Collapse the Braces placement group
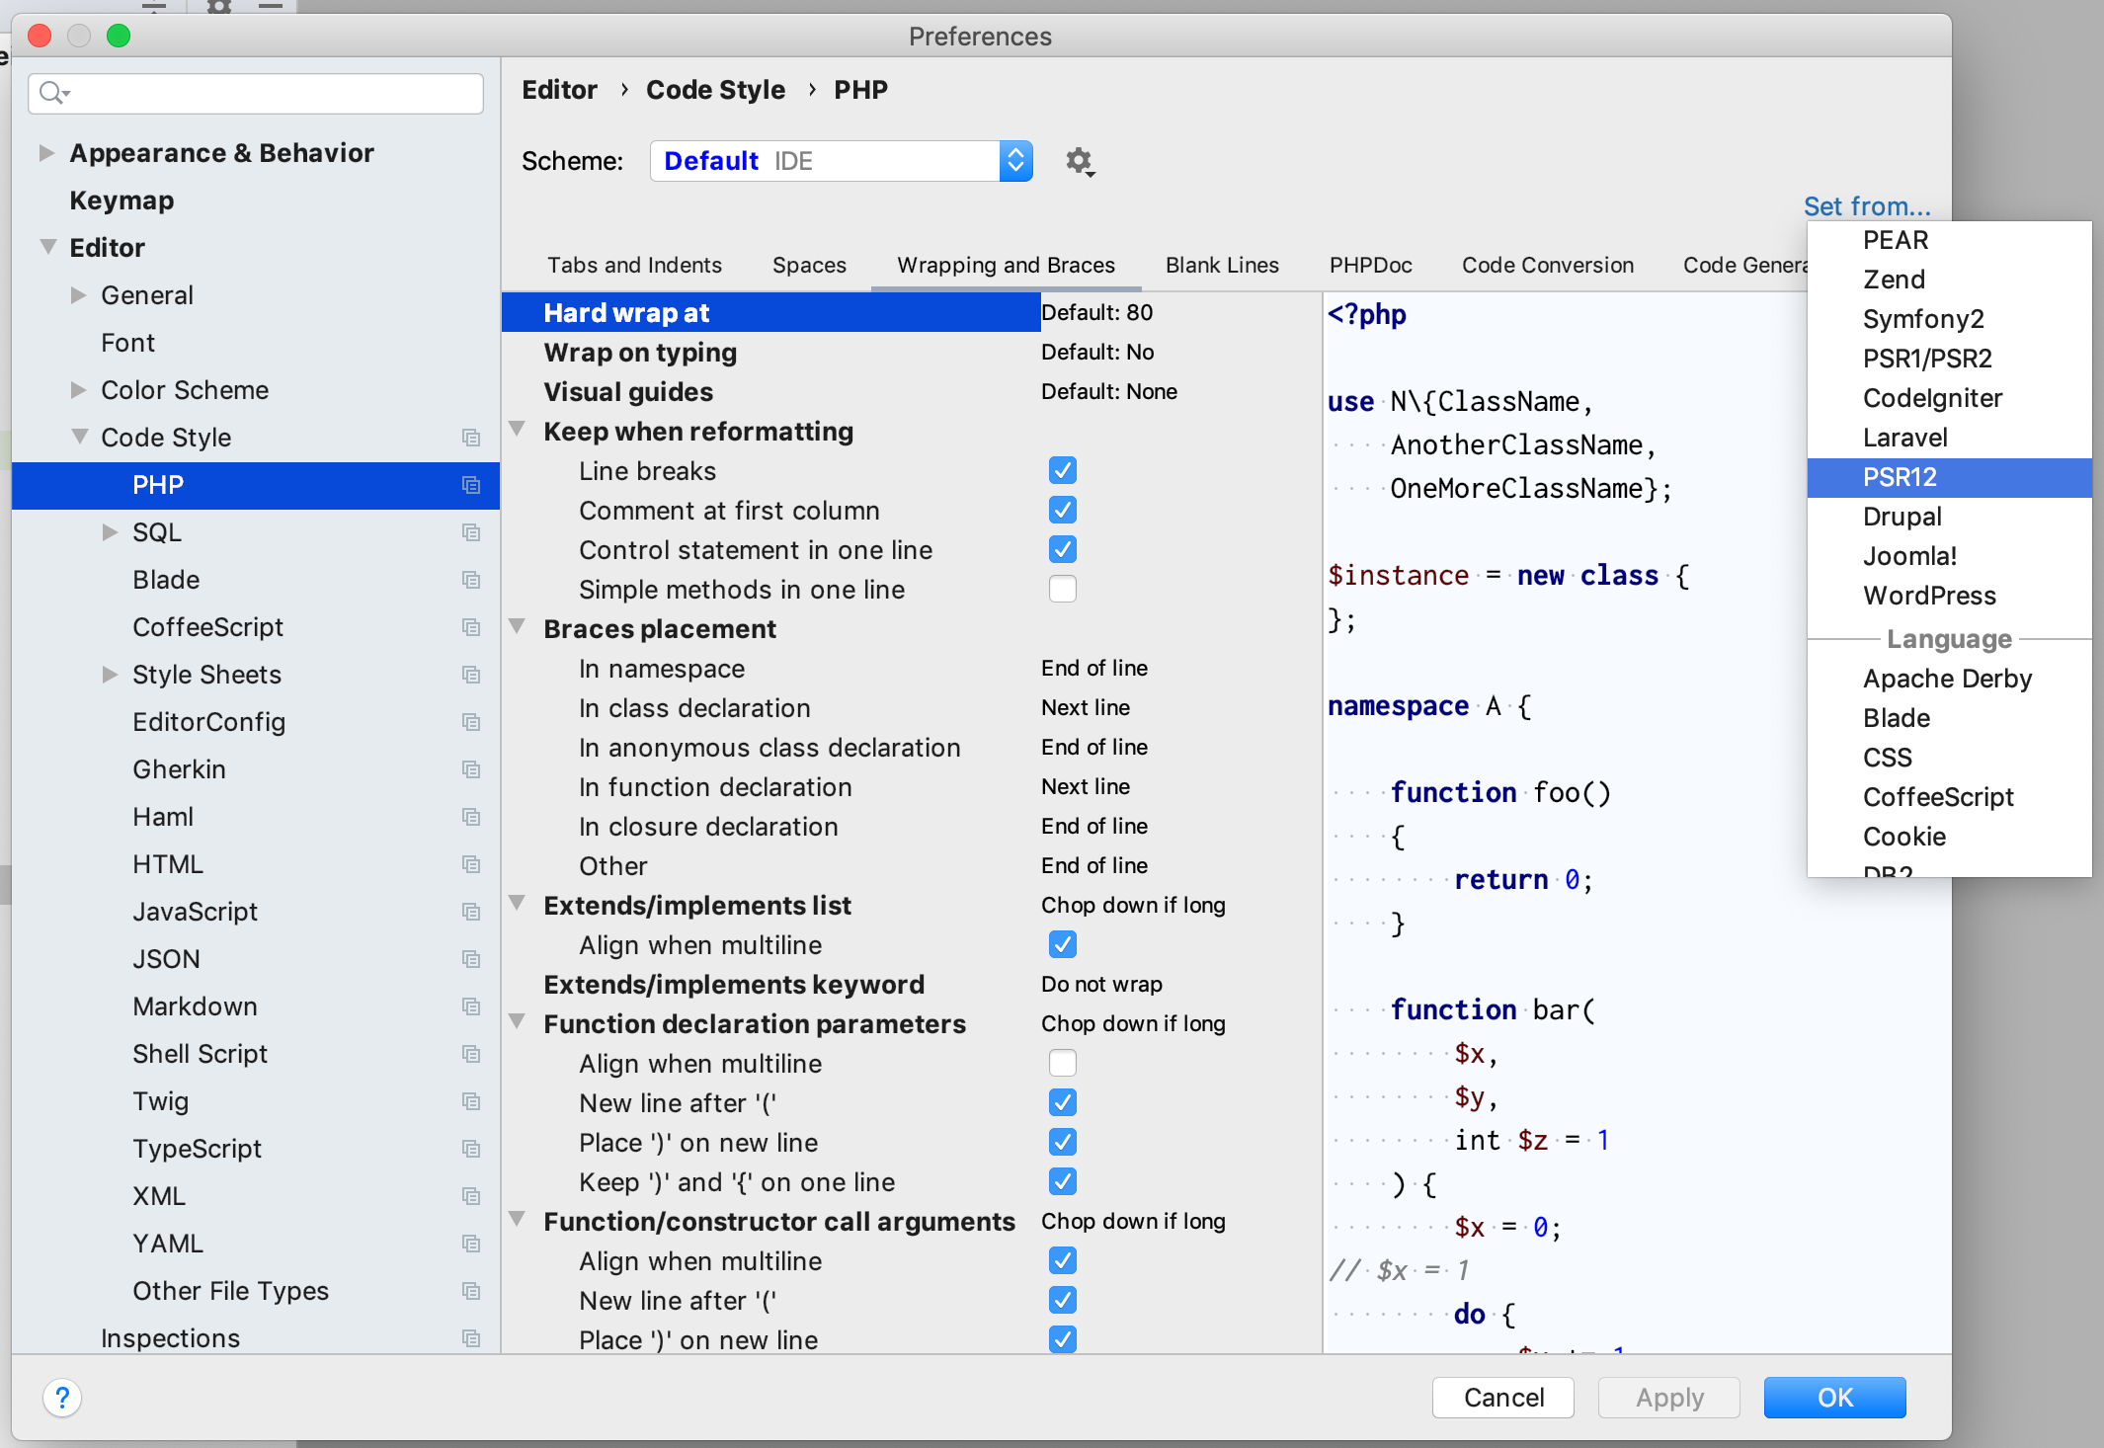Viewport: 2104px width, 1448px height. point(517,627)
